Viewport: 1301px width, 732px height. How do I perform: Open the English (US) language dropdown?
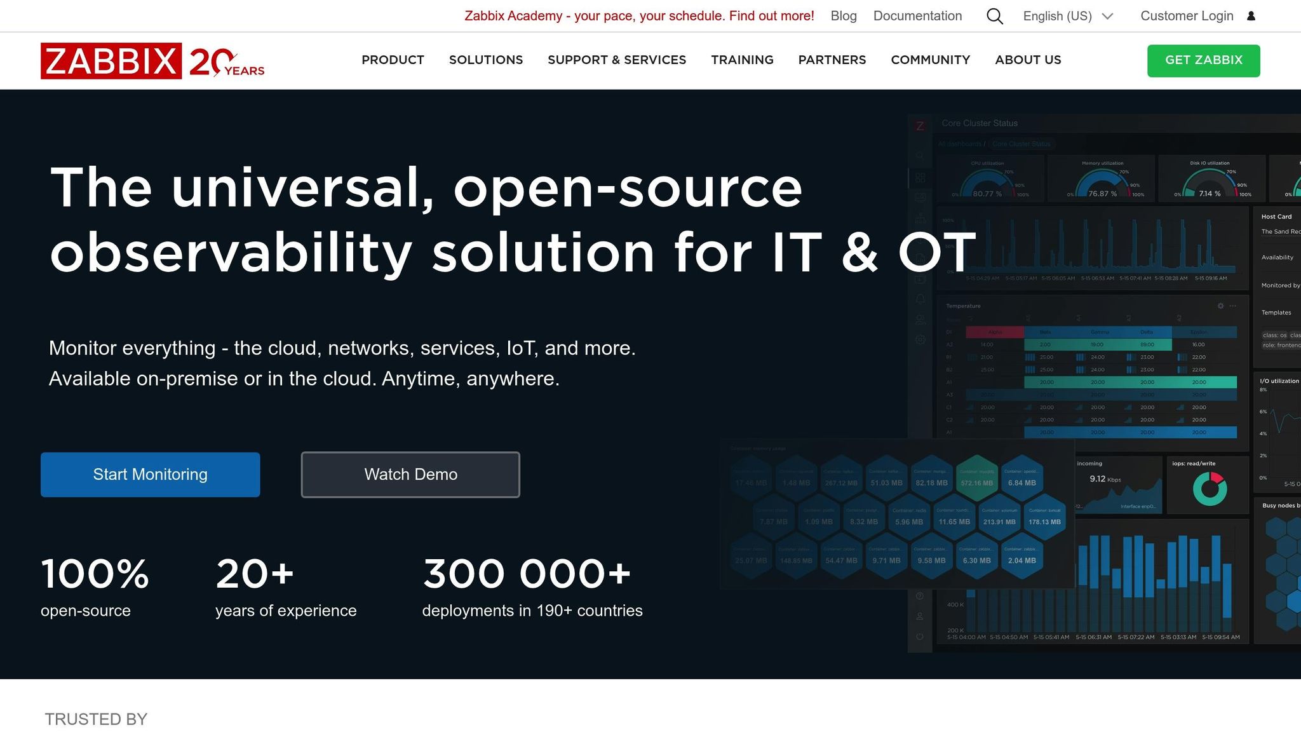pyautogui.click(x=1058, y=16)
